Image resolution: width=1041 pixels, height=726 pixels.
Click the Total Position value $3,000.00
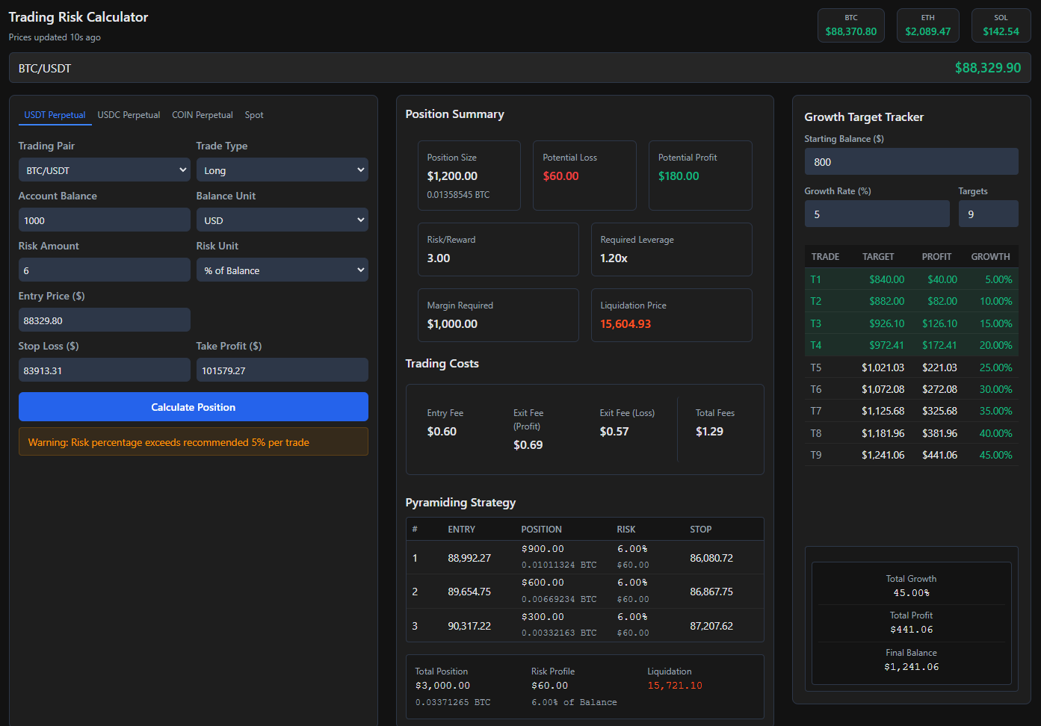coord(442,686)
